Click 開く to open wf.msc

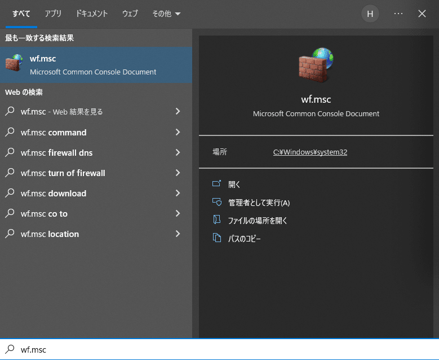[234, 184]
